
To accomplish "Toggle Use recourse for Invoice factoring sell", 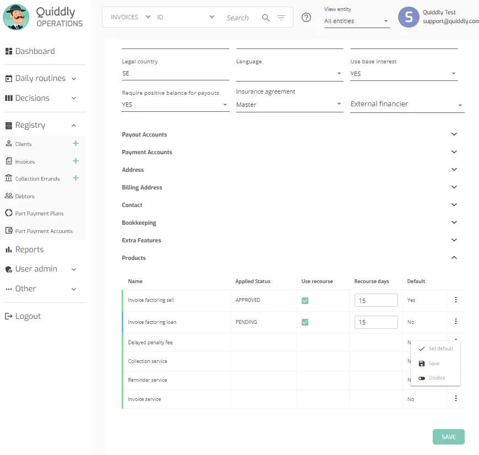I will (x=304, y=301).
